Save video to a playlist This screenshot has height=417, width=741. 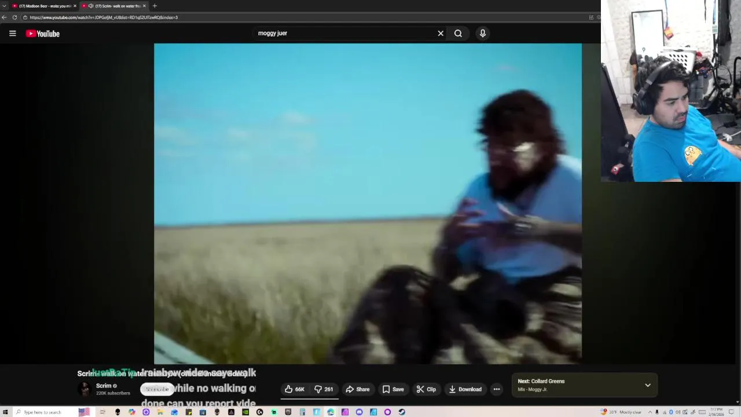point(393,389)
